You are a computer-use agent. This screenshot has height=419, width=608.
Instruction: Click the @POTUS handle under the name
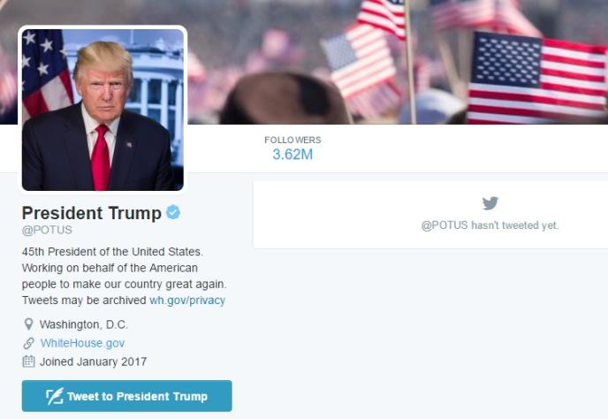(x=47, y=230)
